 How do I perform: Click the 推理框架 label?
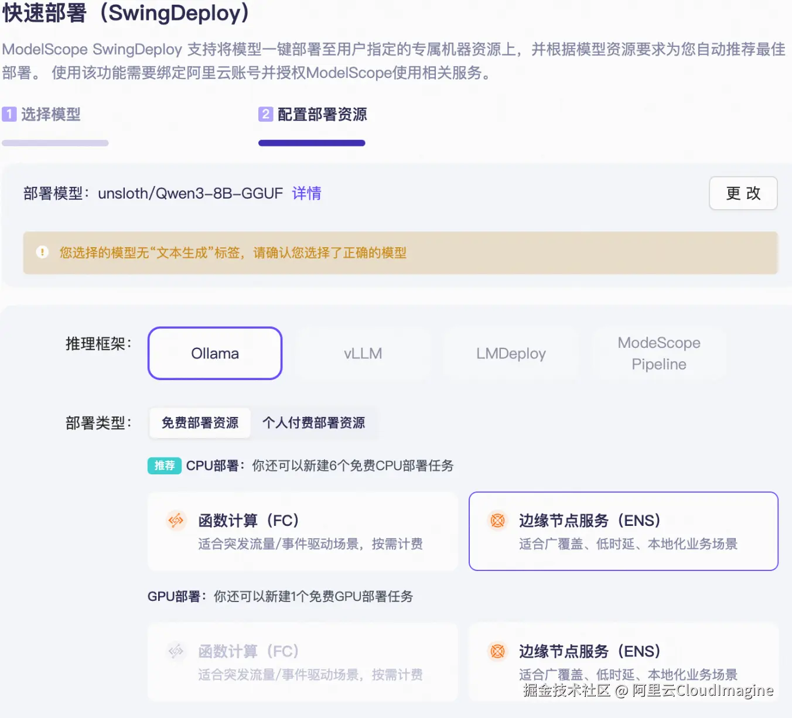click(99, 343)
